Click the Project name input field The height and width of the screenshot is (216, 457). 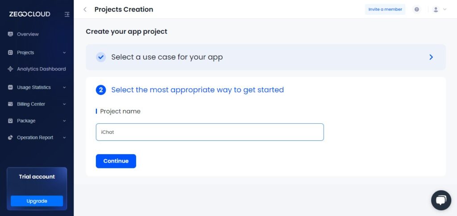click(x=210, y=132)
